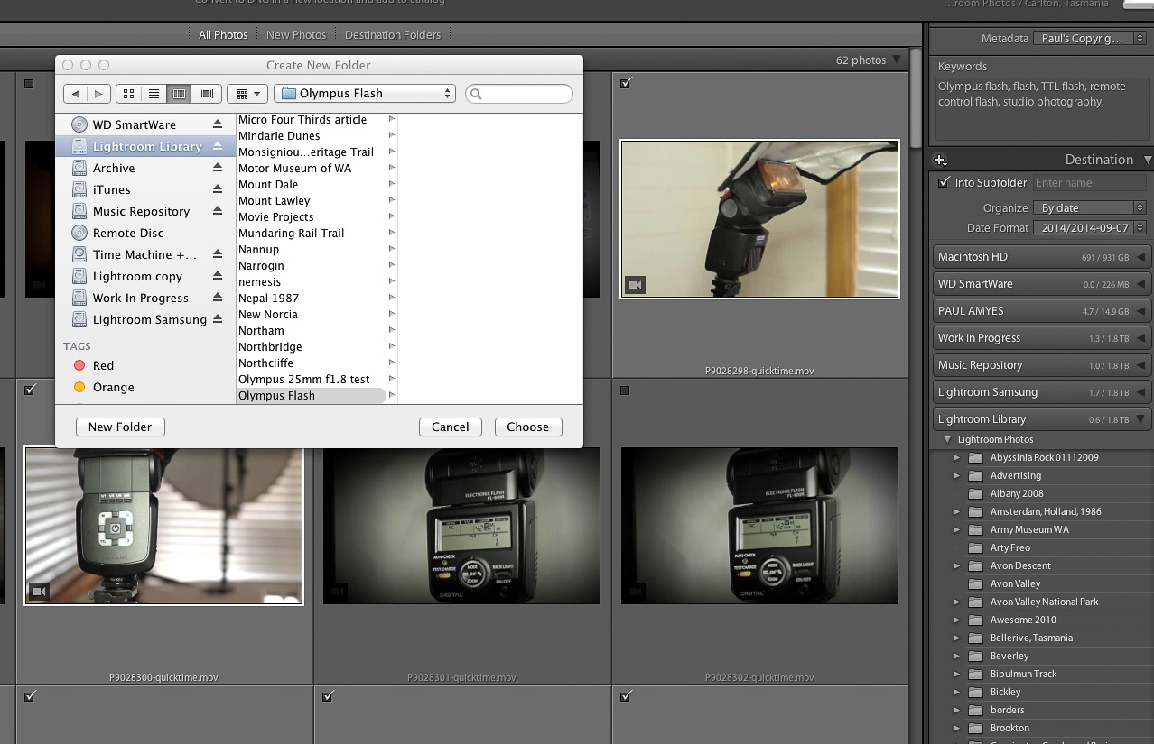Open the Organize By date dropdown
The height and width of the screenshot is (744, 1154).
point(1089,207)
